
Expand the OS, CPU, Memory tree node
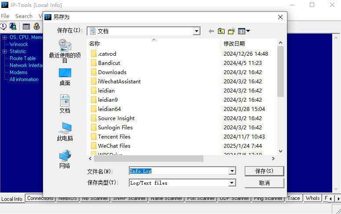(x=4, y=37)
